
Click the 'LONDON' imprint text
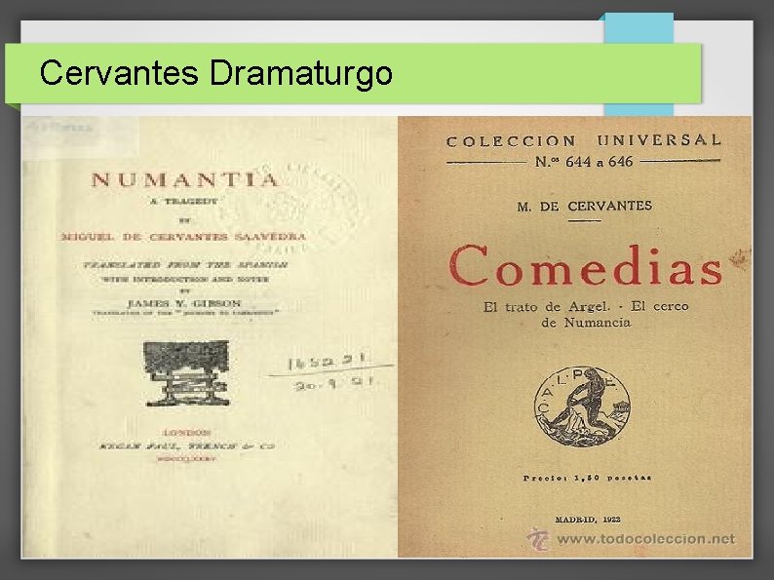[x=186, y=433]
